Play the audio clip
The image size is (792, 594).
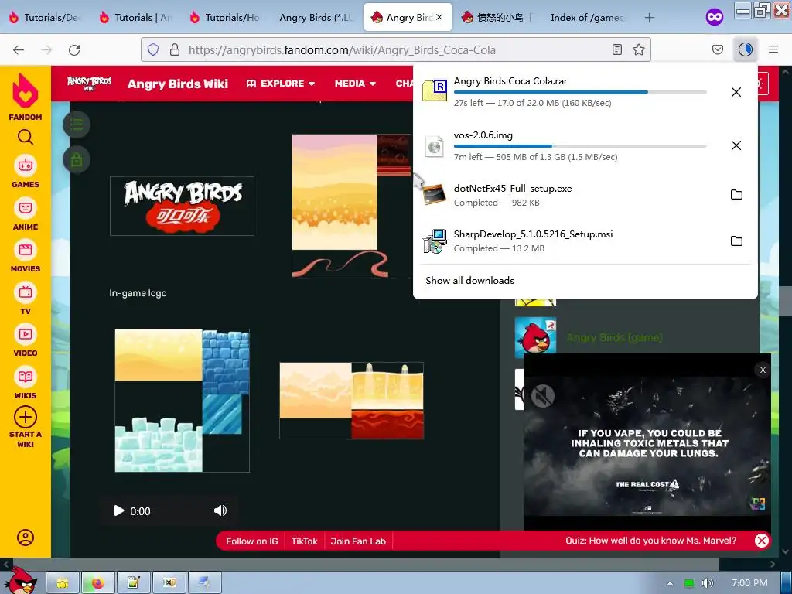pos(118,510)
